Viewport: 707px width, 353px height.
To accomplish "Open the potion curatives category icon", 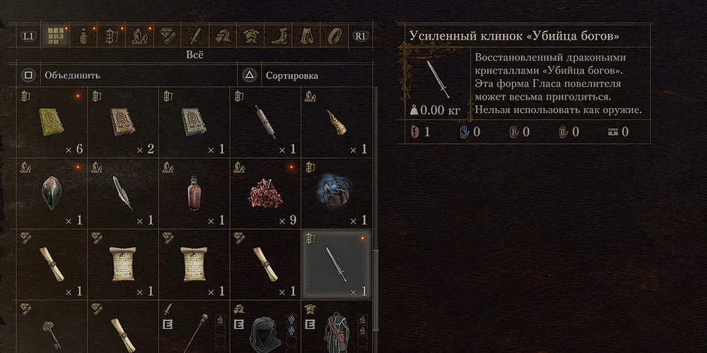I will point(83,37).
